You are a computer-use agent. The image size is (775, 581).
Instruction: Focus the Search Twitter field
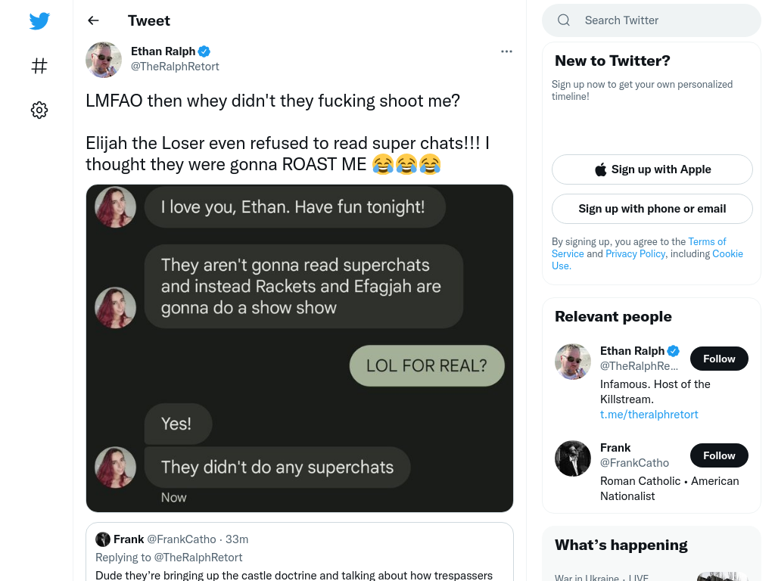click(x=652, y=20)
